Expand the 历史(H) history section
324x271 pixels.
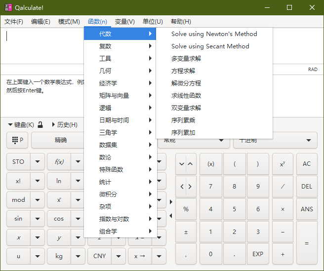pyautogui.click(x=65, y=125)
